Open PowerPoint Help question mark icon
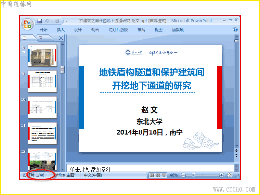260x195 pixels. click(235, 30)
